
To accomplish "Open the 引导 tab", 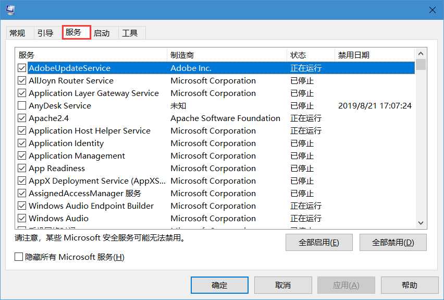I will pos(45,33).
